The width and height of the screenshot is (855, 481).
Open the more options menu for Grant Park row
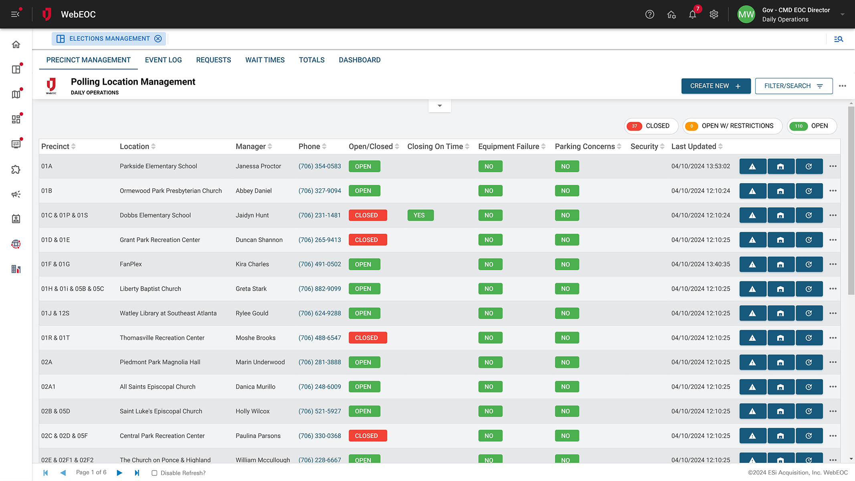[x=833, y=240]
